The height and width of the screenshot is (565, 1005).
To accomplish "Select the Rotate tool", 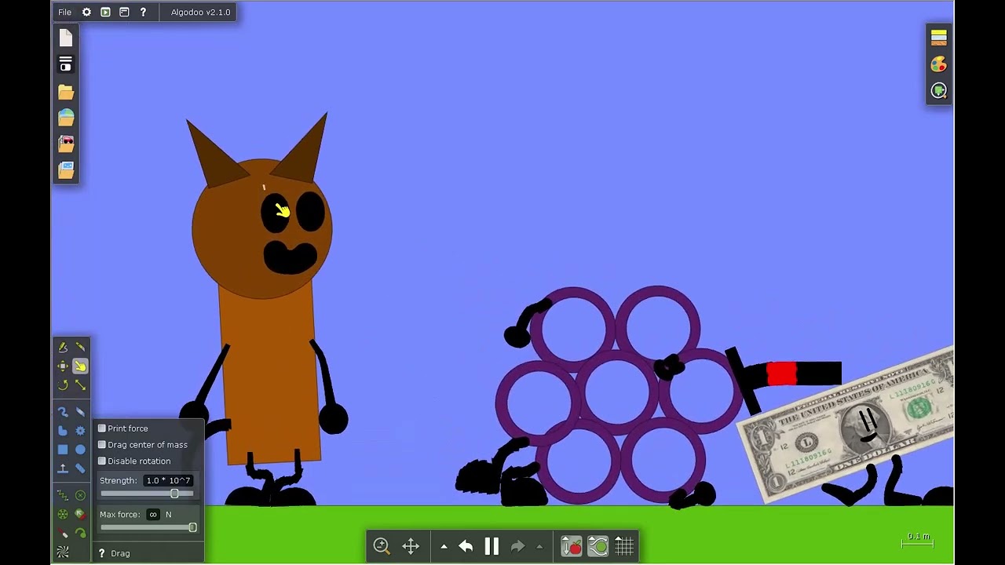I will [63, 385].
